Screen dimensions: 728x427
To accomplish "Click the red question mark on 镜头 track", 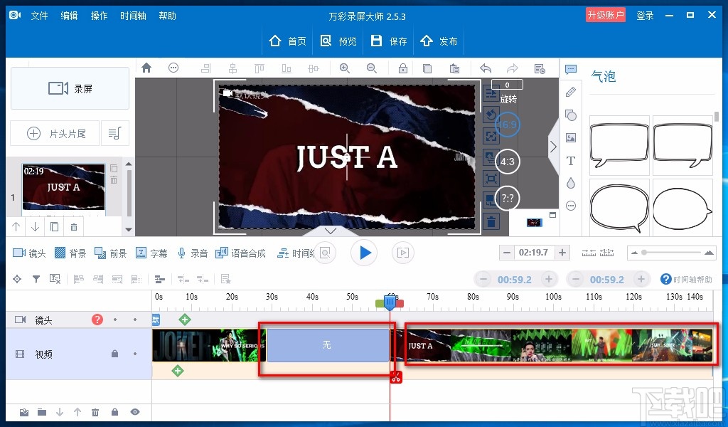I will [x=97, y=320].
